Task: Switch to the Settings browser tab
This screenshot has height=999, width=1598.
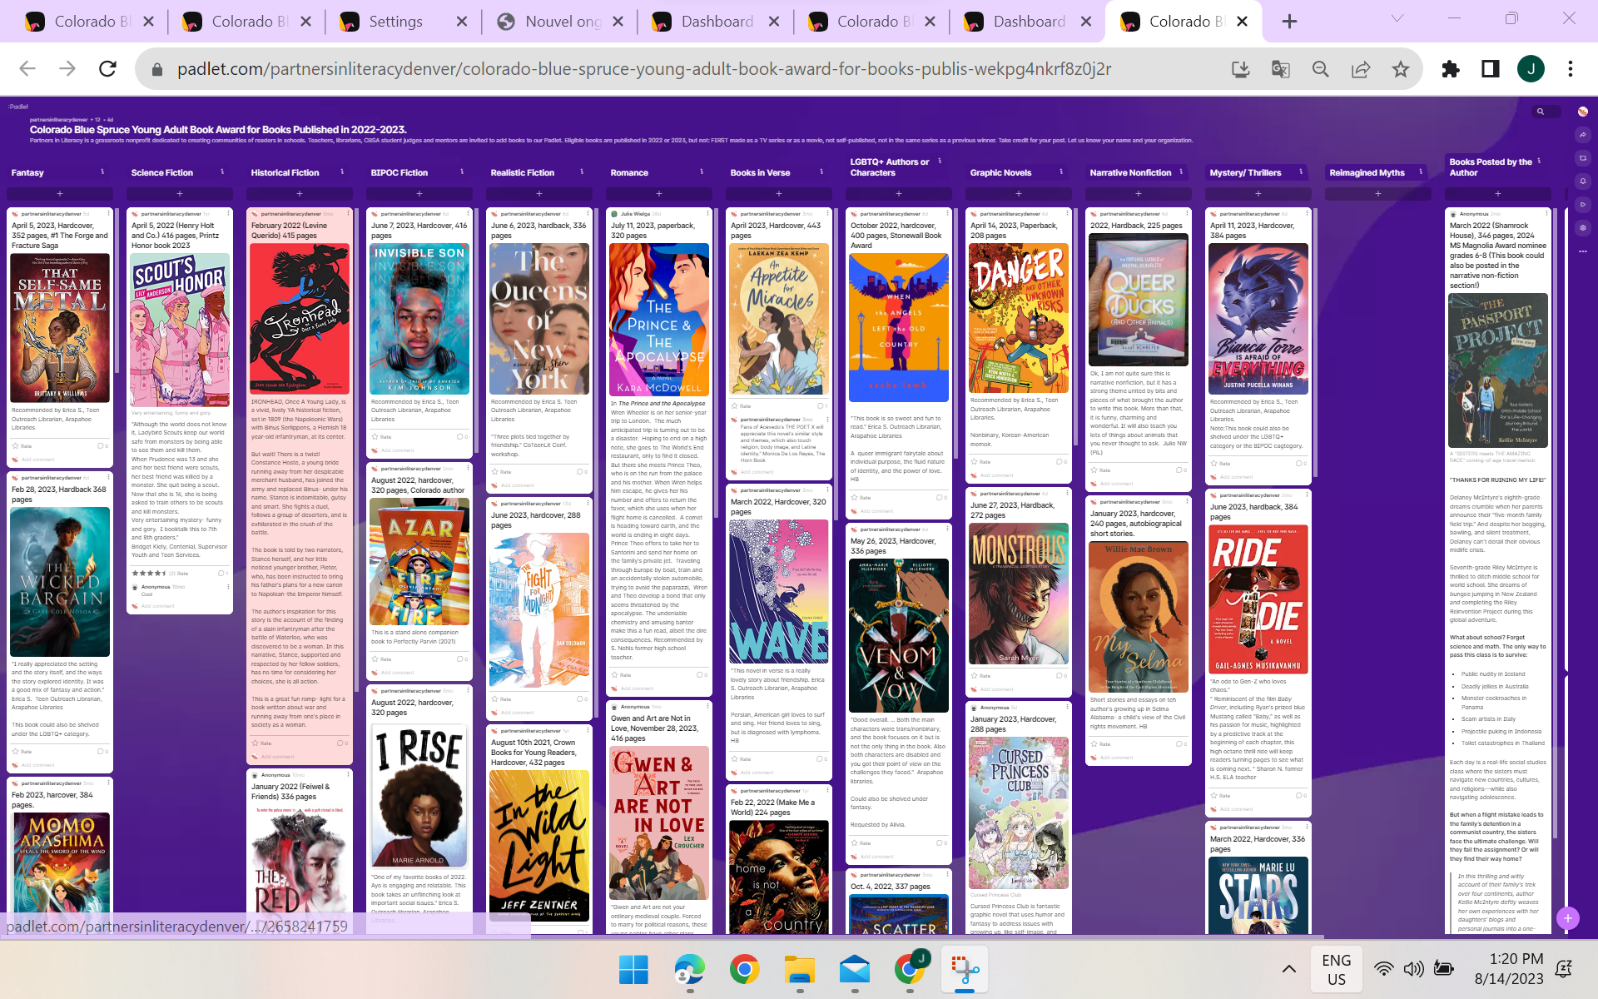Action: (395, 22)
